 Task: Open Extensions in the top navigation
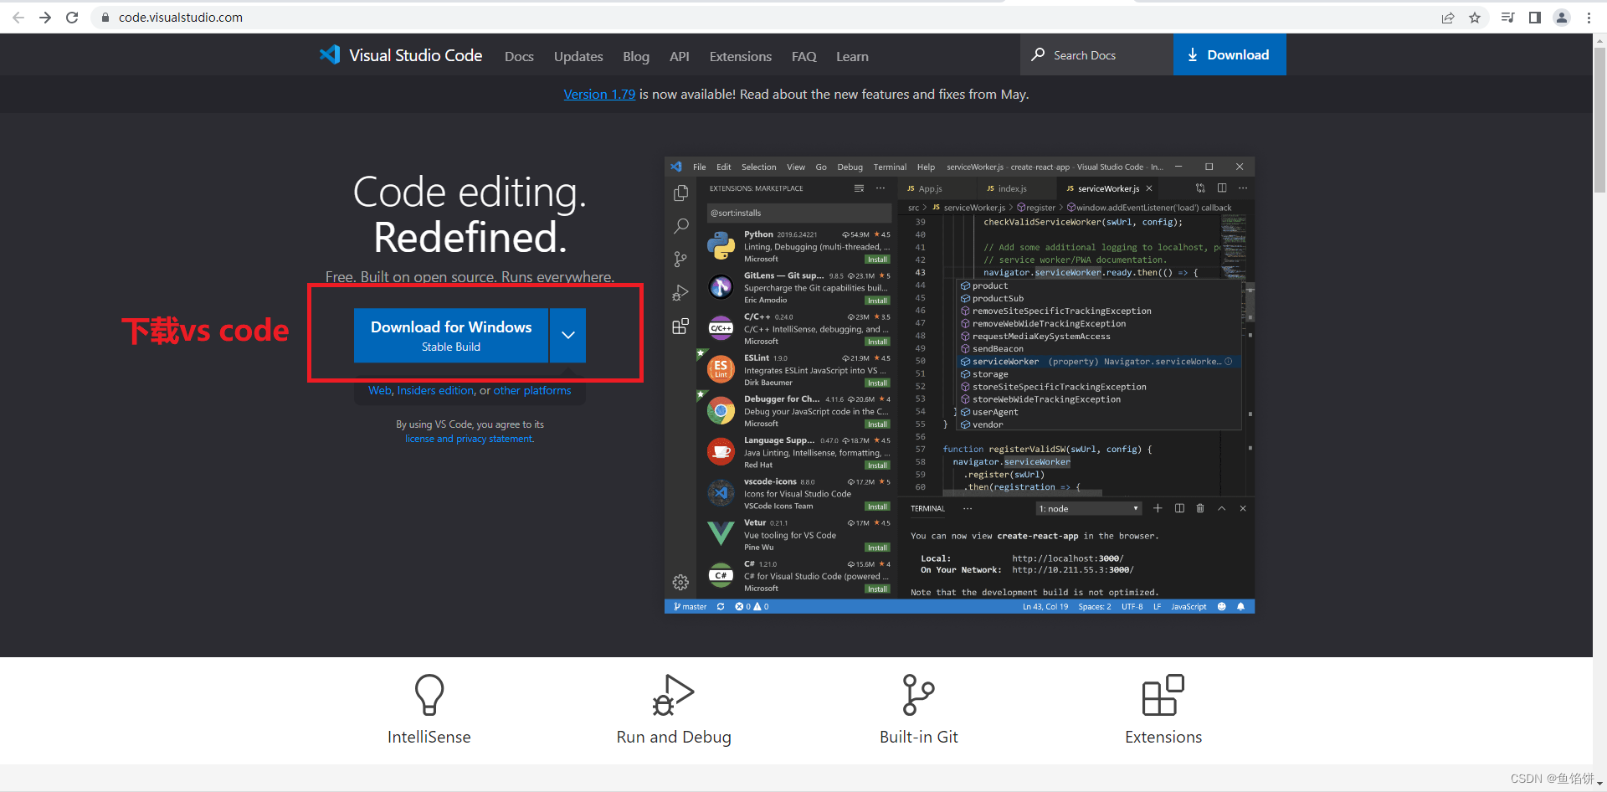[741, 56]
